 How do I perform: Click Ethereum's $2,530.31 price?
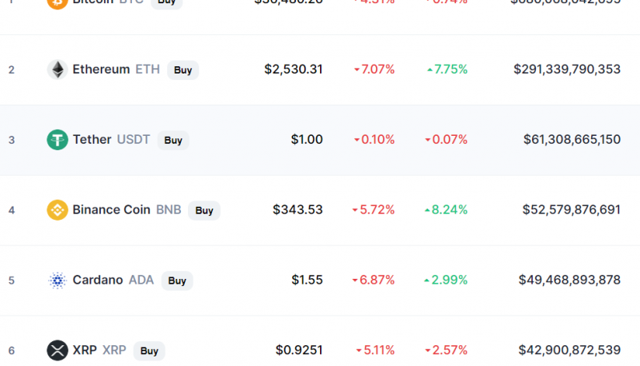(294, 70)
